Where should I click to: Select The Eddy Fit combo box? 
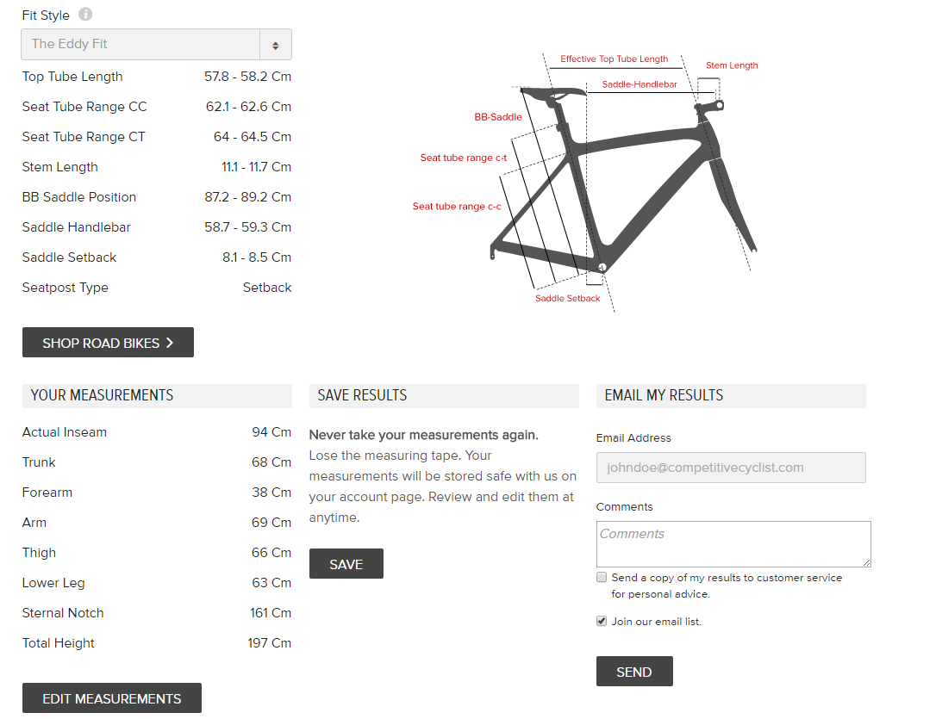tap(141, 45)
